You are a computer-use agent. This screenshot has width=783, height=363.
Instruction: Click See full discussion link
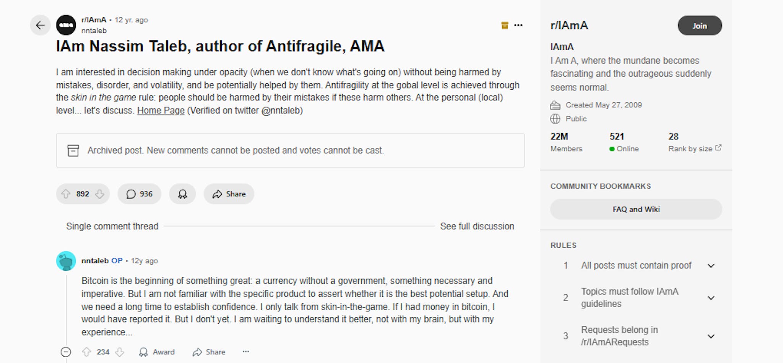pyautogui.click(x=477, y=226)
